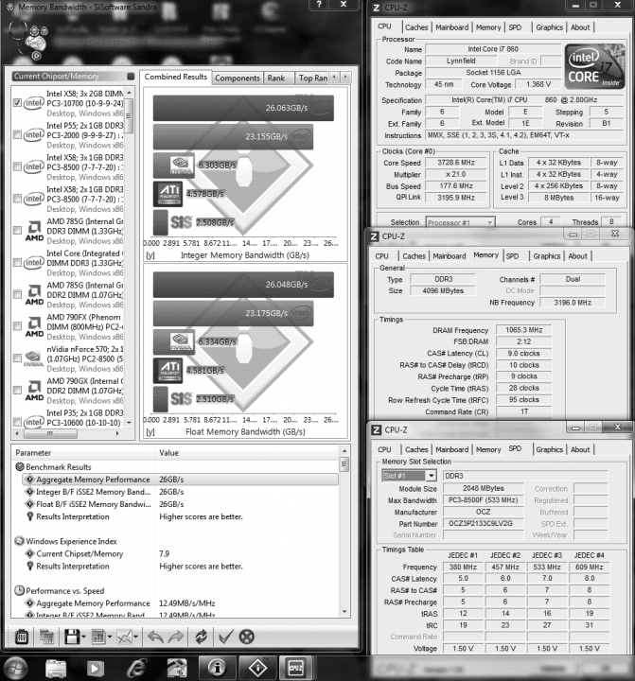
Task: Open Windows Explorer from the taskbar
Action: [x=56, y=669]
